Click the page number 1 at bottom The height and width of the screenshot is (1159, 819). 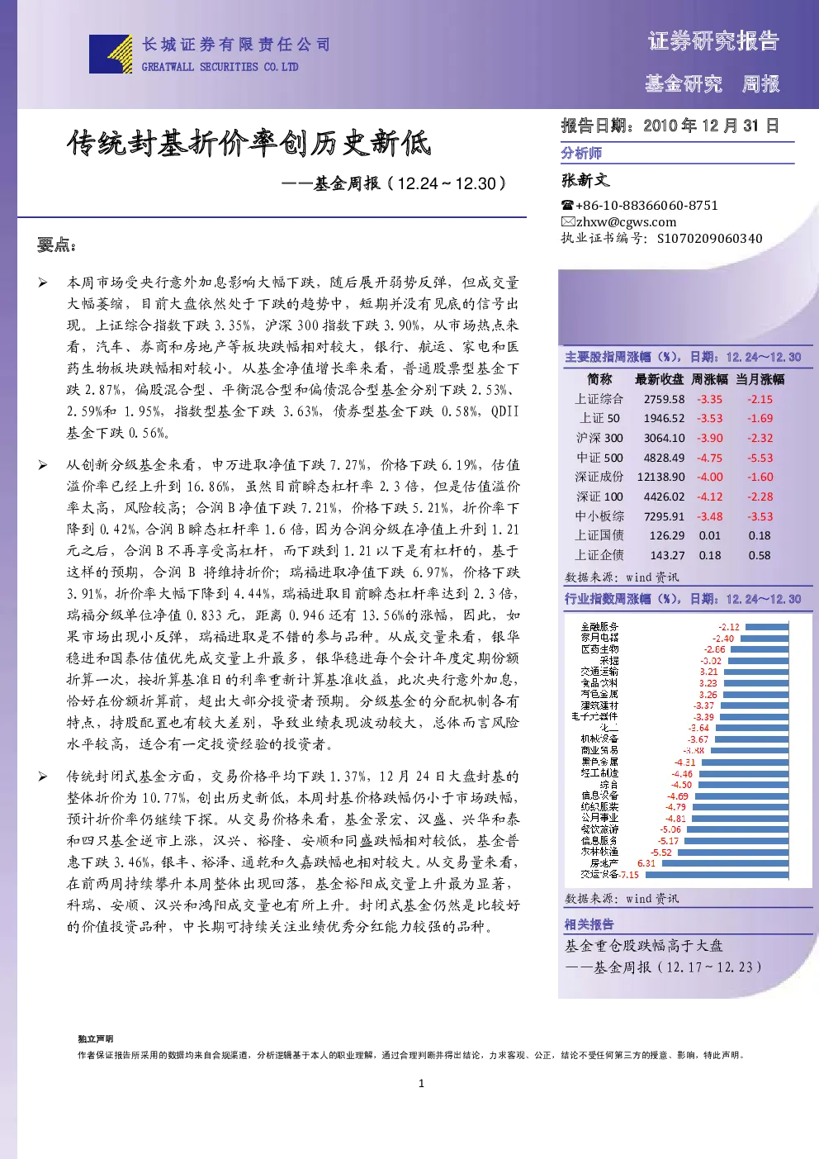(x=421, y=1083)
